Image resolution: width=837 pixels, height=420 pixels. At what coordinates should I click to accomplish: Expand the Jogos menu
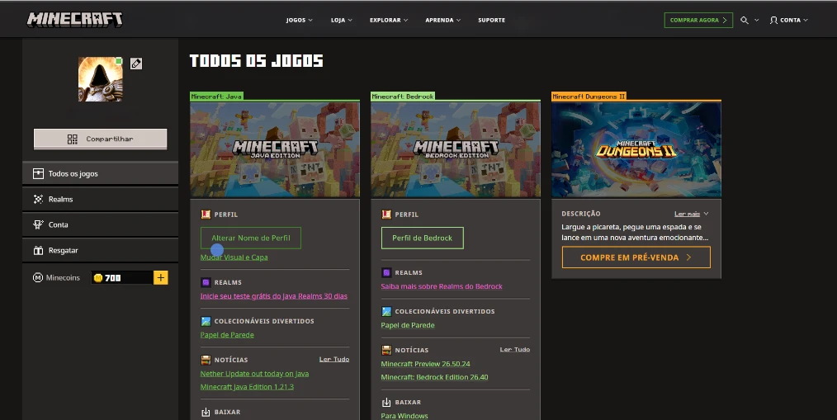point(300,21)
